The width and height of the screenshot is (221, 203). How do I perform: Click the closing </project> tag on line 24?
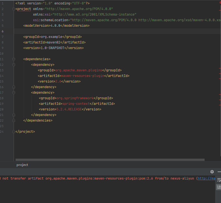pyautogui.click(x=25, y=132)
